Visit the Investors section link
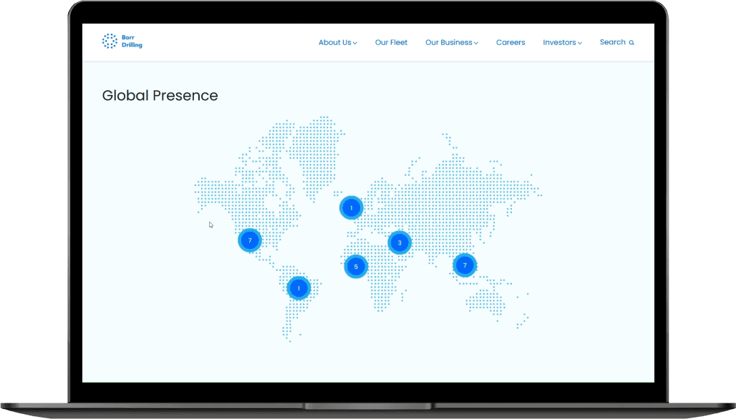Image resolution: width=736 pixels, height=419 pixels. tap(559, 42)
